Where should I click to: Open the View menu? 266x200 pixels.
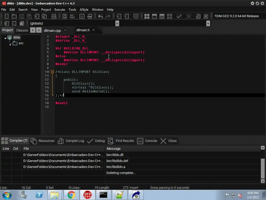point(34,10)
